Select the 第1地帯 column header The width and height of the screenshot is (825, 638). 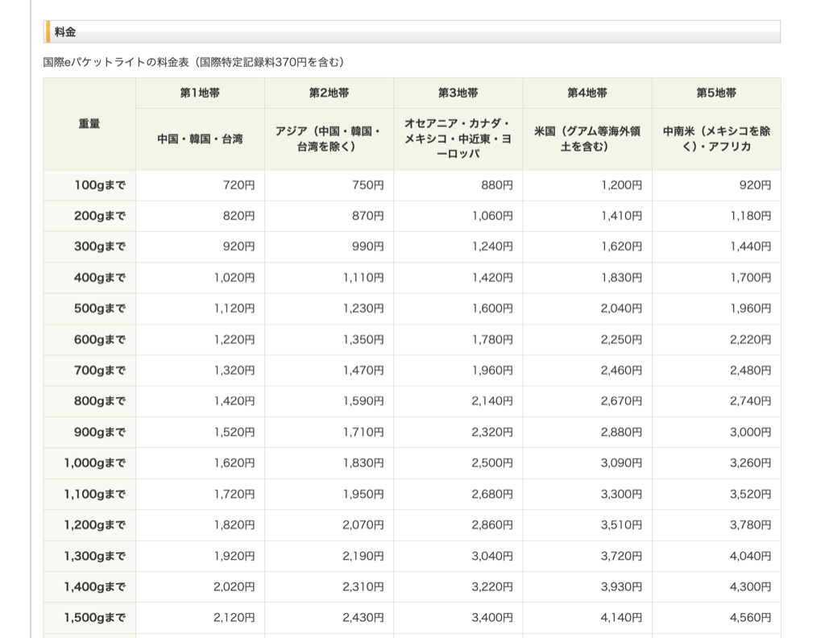200,93
